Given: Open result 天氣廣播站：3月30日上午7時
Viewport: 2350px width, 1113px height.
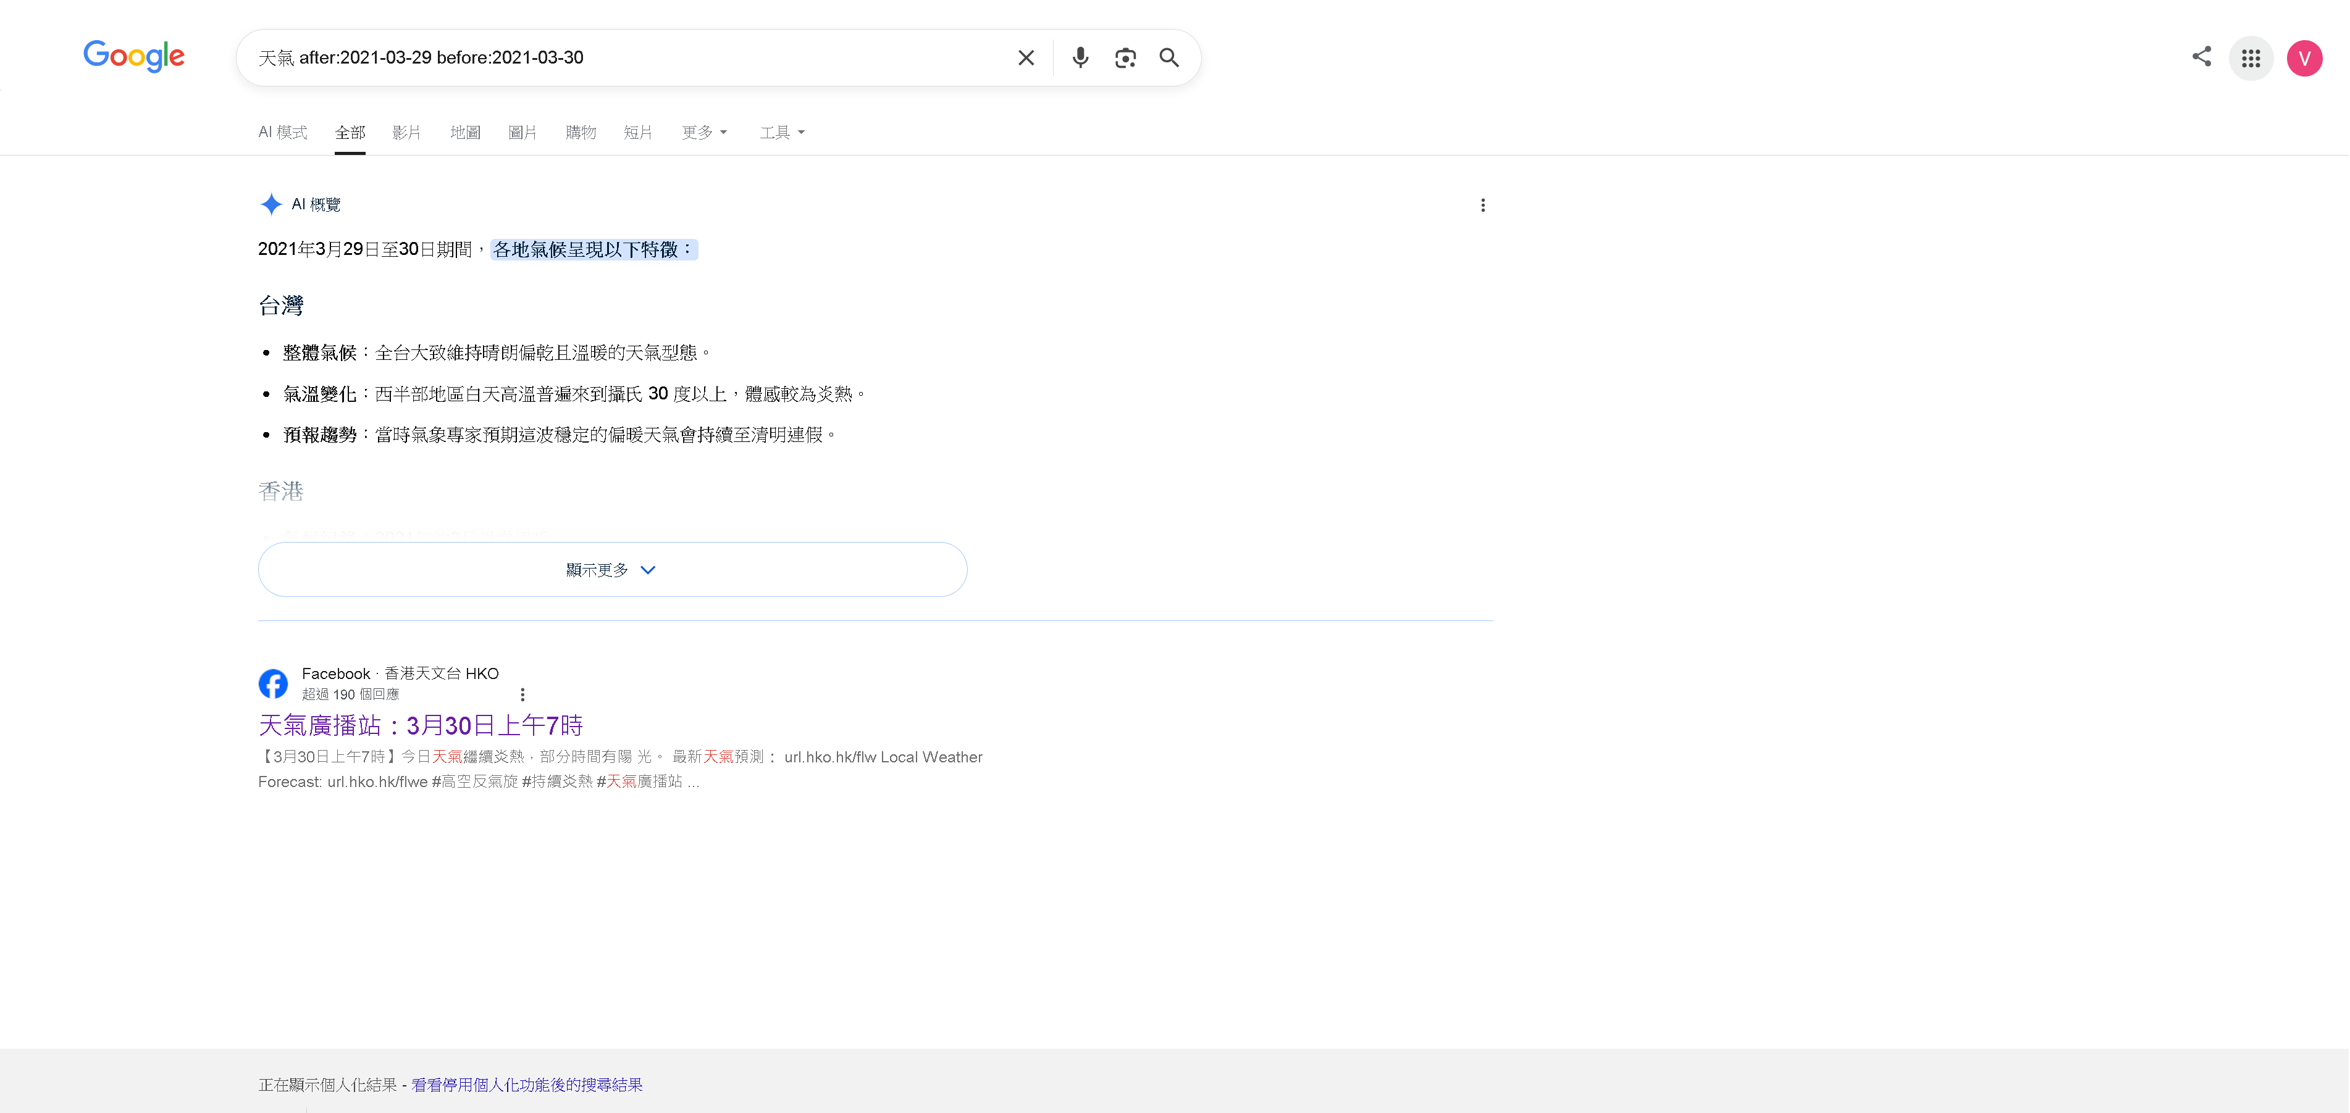Looking at the screenshot, I should (421, 725).
